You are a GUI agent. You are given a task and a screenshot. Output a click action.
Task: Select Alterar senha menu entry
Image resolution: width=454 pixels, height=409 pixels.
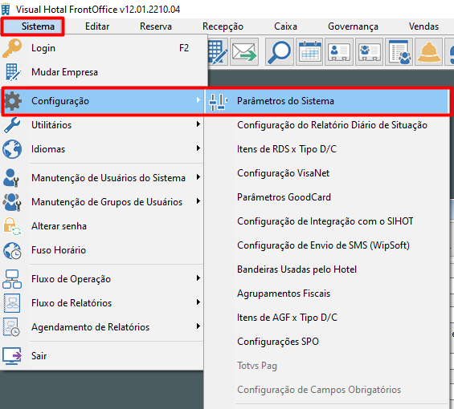[x=102, y=226]
